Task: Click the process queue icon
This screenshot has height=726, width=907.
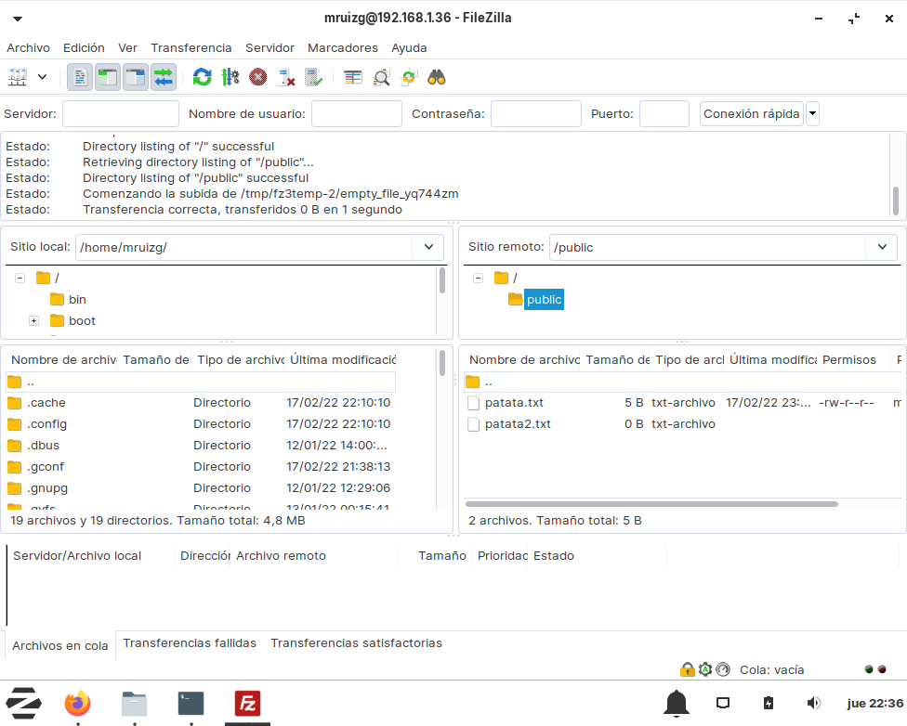Action: point(230,77)
